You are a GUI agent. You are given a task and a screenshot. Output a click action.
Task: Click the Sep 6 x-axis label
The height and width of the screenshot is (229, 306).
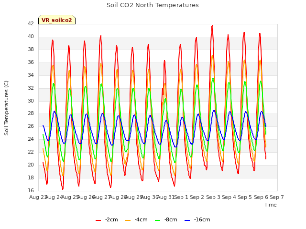[x=261, y=197]
